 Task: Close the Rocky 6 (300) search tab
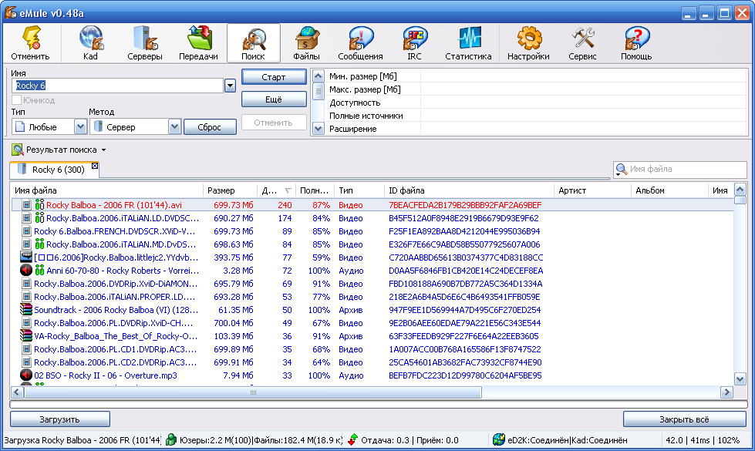click(x=95, y=166)
